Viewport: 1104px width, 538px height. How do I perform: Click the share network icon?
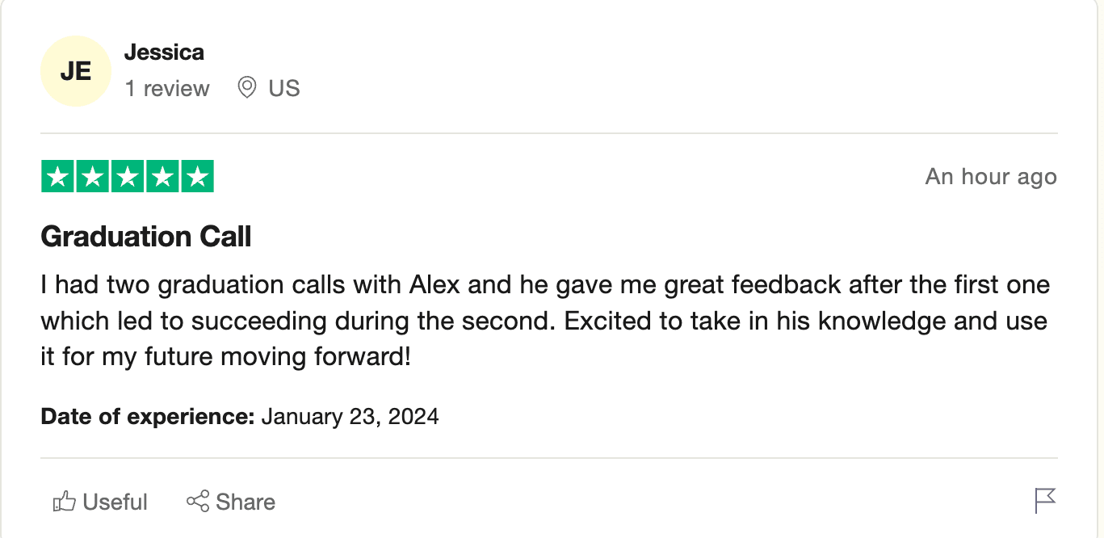[x=198, y=502]
